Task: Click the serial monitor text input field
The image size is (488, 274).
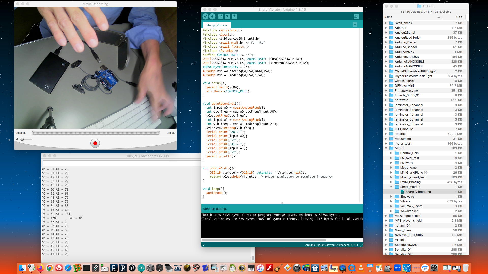Action: [122, 163]
